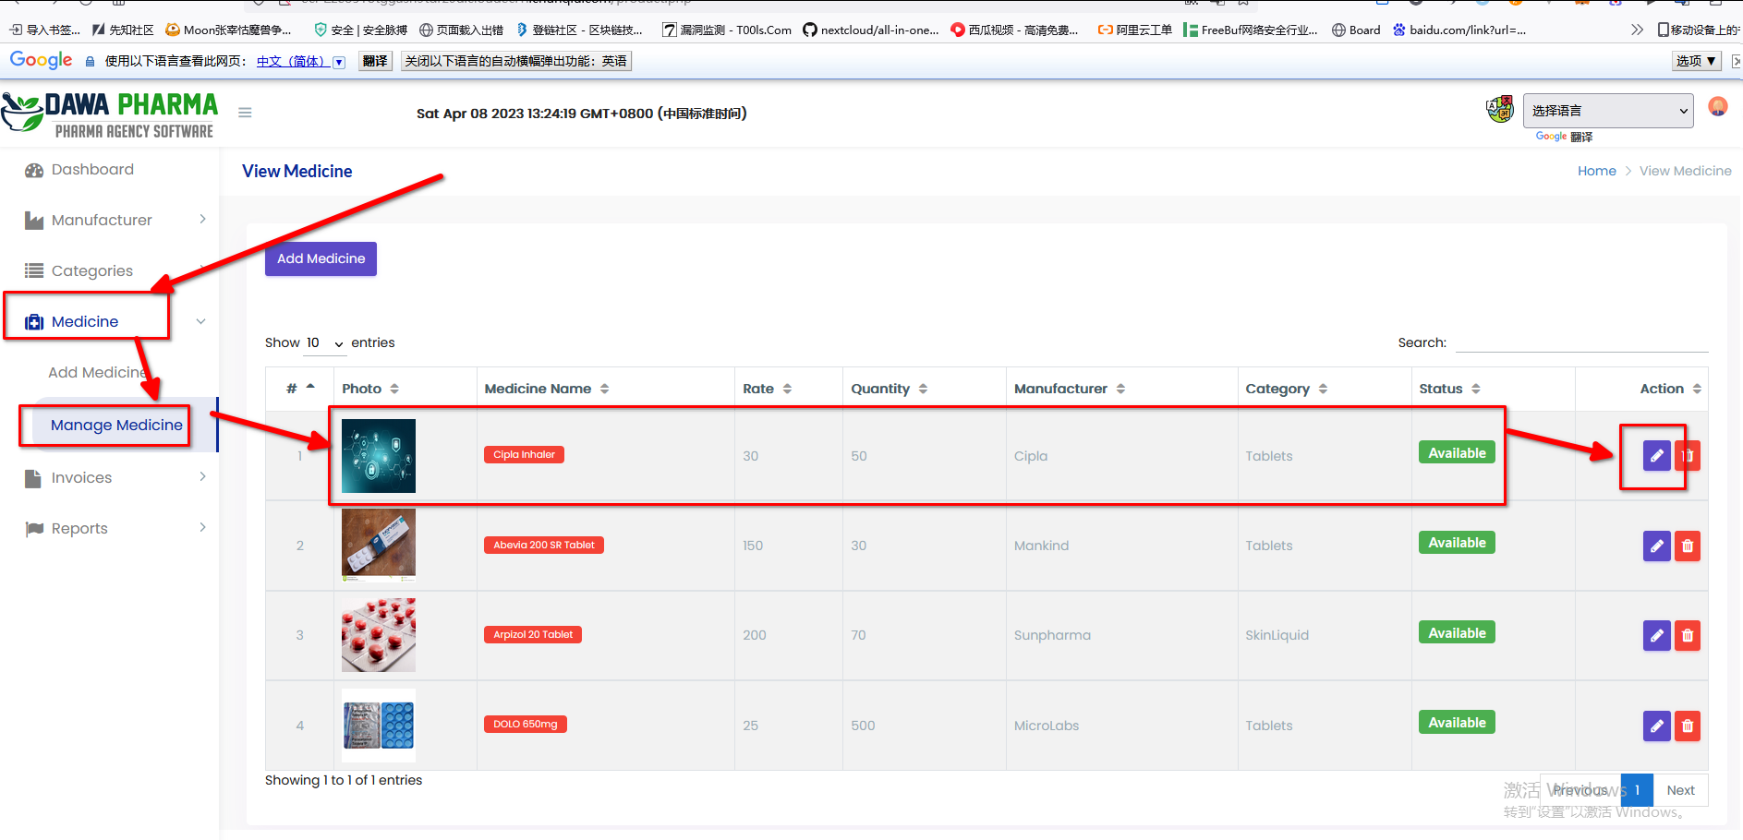Click the Next pagination button
Viewport: 1743px width, 840px height.
(1679, 790)
